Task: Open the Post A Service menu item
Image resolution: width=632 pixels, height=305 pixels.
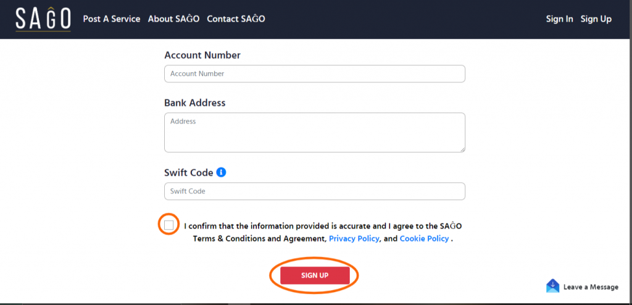Action: coord(112,19)
